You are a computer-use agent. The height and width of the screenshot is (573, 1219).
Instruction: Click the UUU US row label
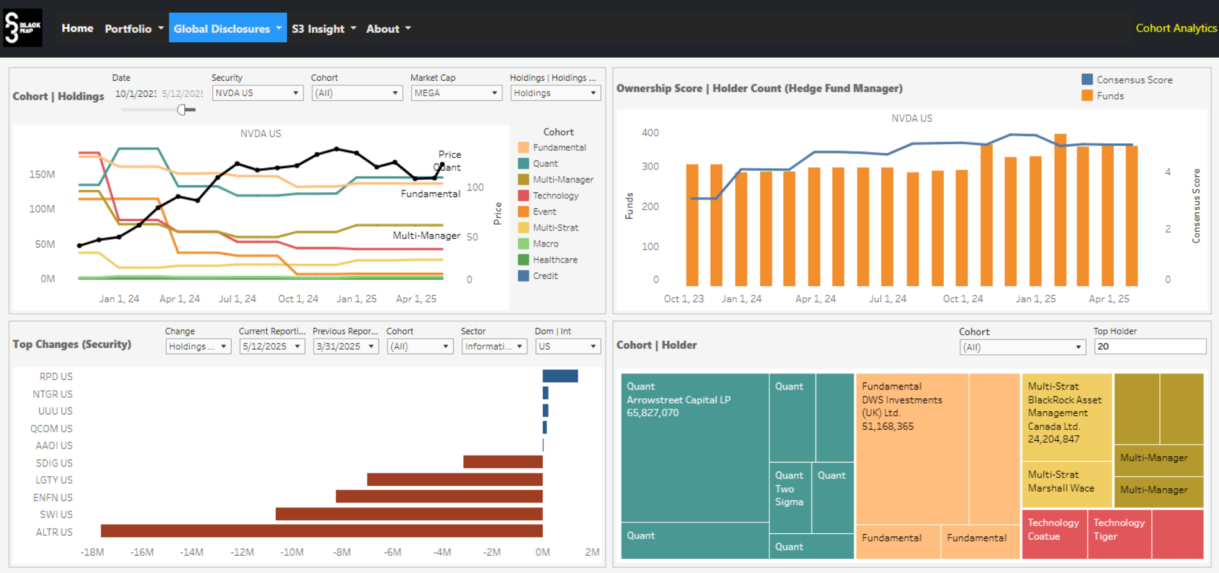(55, 411)
